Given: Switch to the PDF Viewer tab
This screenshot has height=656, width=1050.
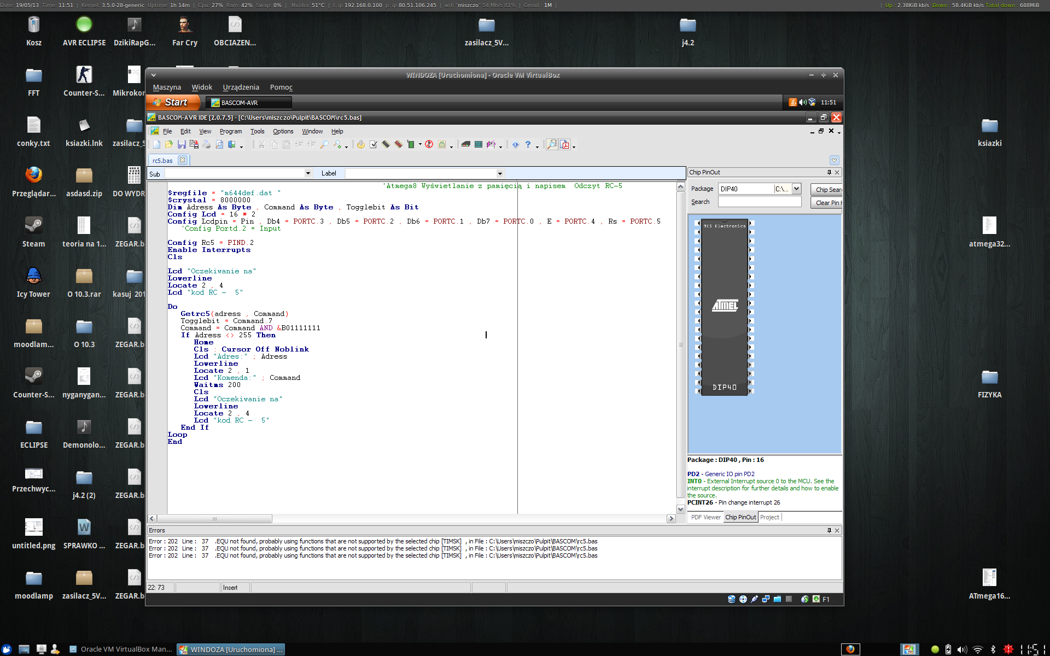Looking at the screenshot, I should coord(705,517).
